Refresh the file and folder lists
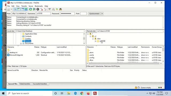 [x=30, y=9]
